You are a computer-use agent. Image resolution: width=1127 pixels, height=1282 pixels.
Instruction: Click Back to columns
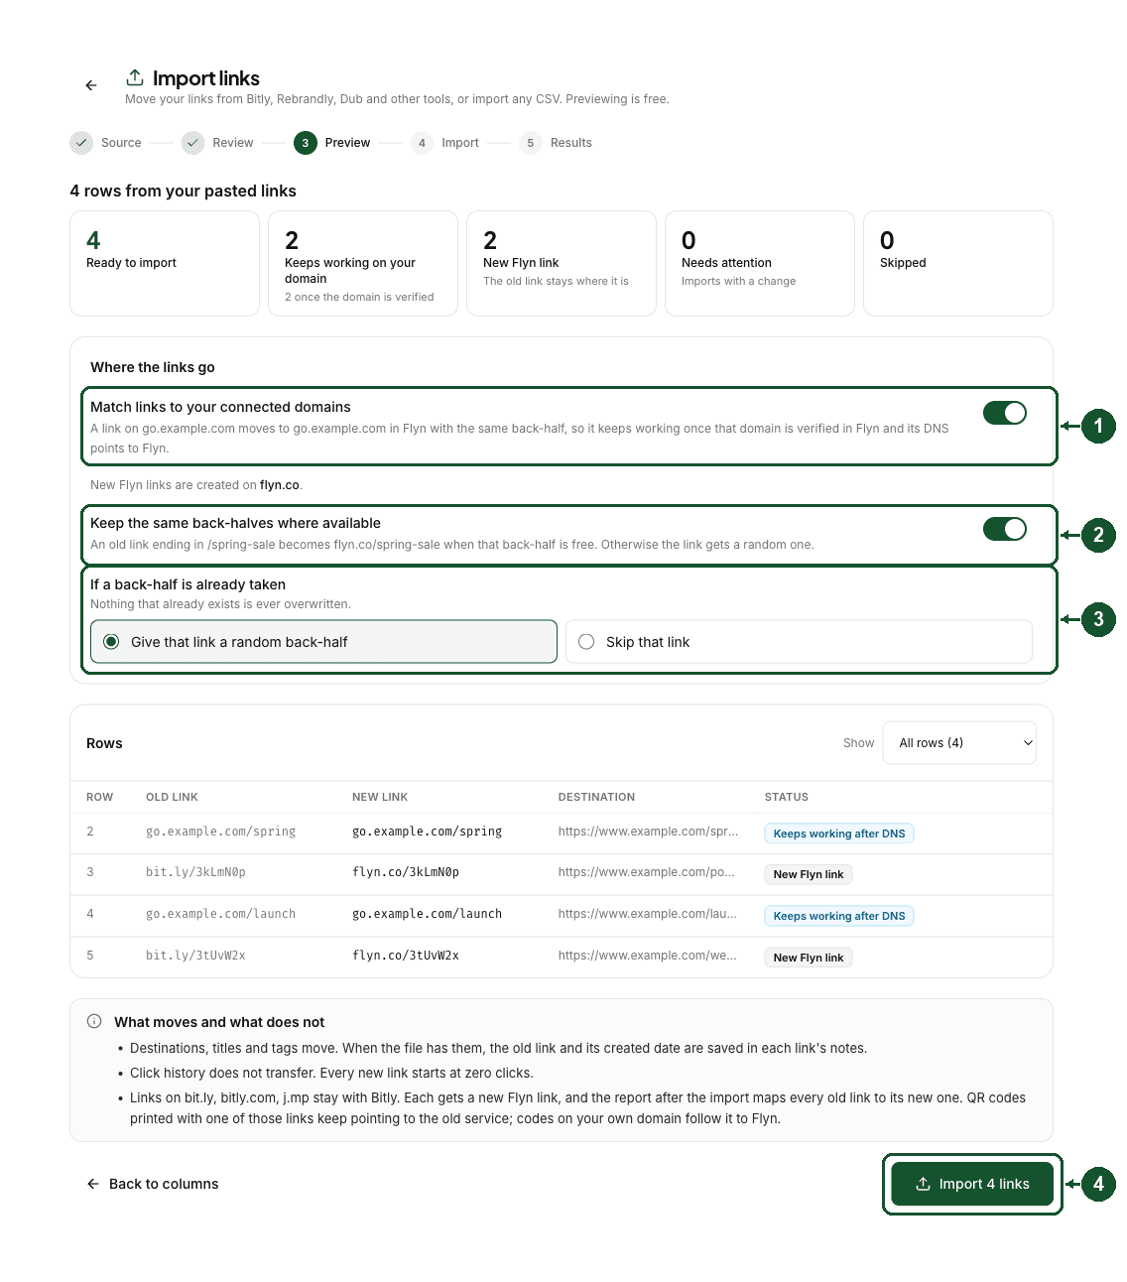click(x=153, y=1184)
